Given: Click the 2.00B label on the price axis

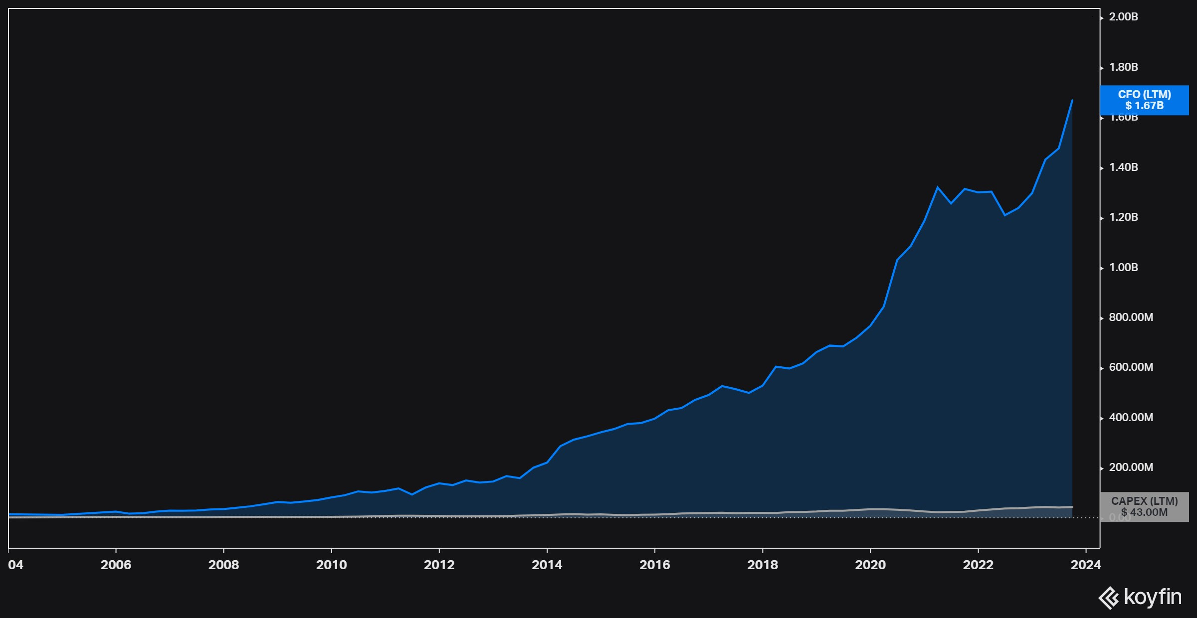Looking at the screenshot, I should click(x=1123, y=17).
